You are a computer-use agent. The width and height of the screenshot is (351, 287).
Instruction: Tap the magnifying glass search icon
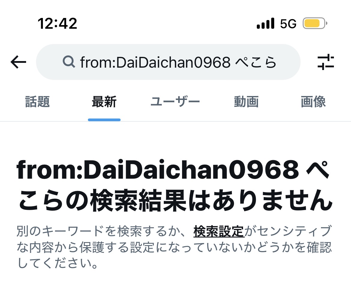point(69,62)
